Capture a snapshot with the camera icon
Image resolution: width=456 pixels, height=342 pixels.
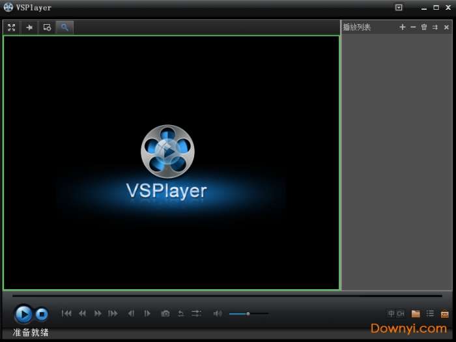165,313
